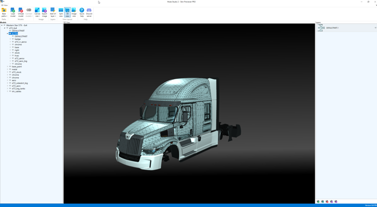This screenshot has width=377, height=207.
Task: Switch layout to Split view
Action: [61, 12]
